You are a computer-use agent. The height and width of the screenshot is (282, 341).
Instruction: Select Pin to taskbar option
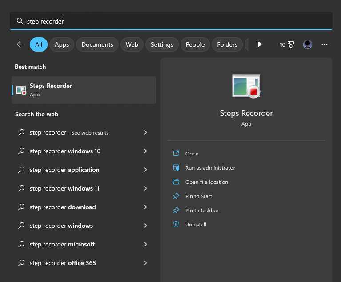pos(201,211)
